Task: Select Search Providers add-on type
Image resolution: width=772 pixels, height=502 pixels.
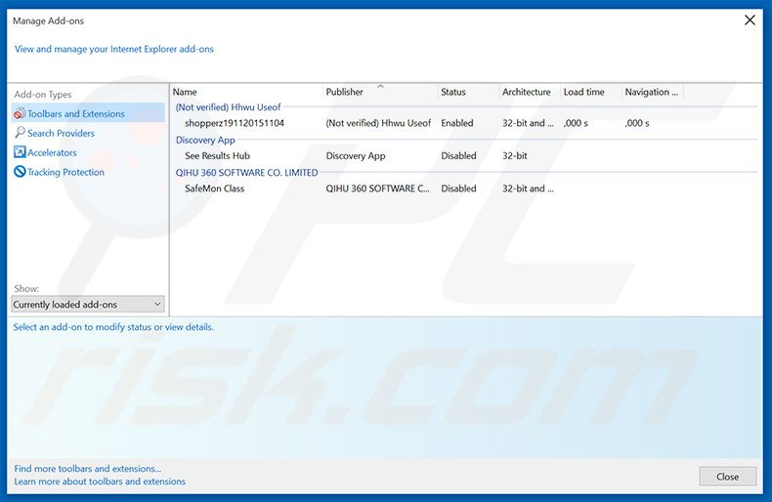Action: point(61,133)
